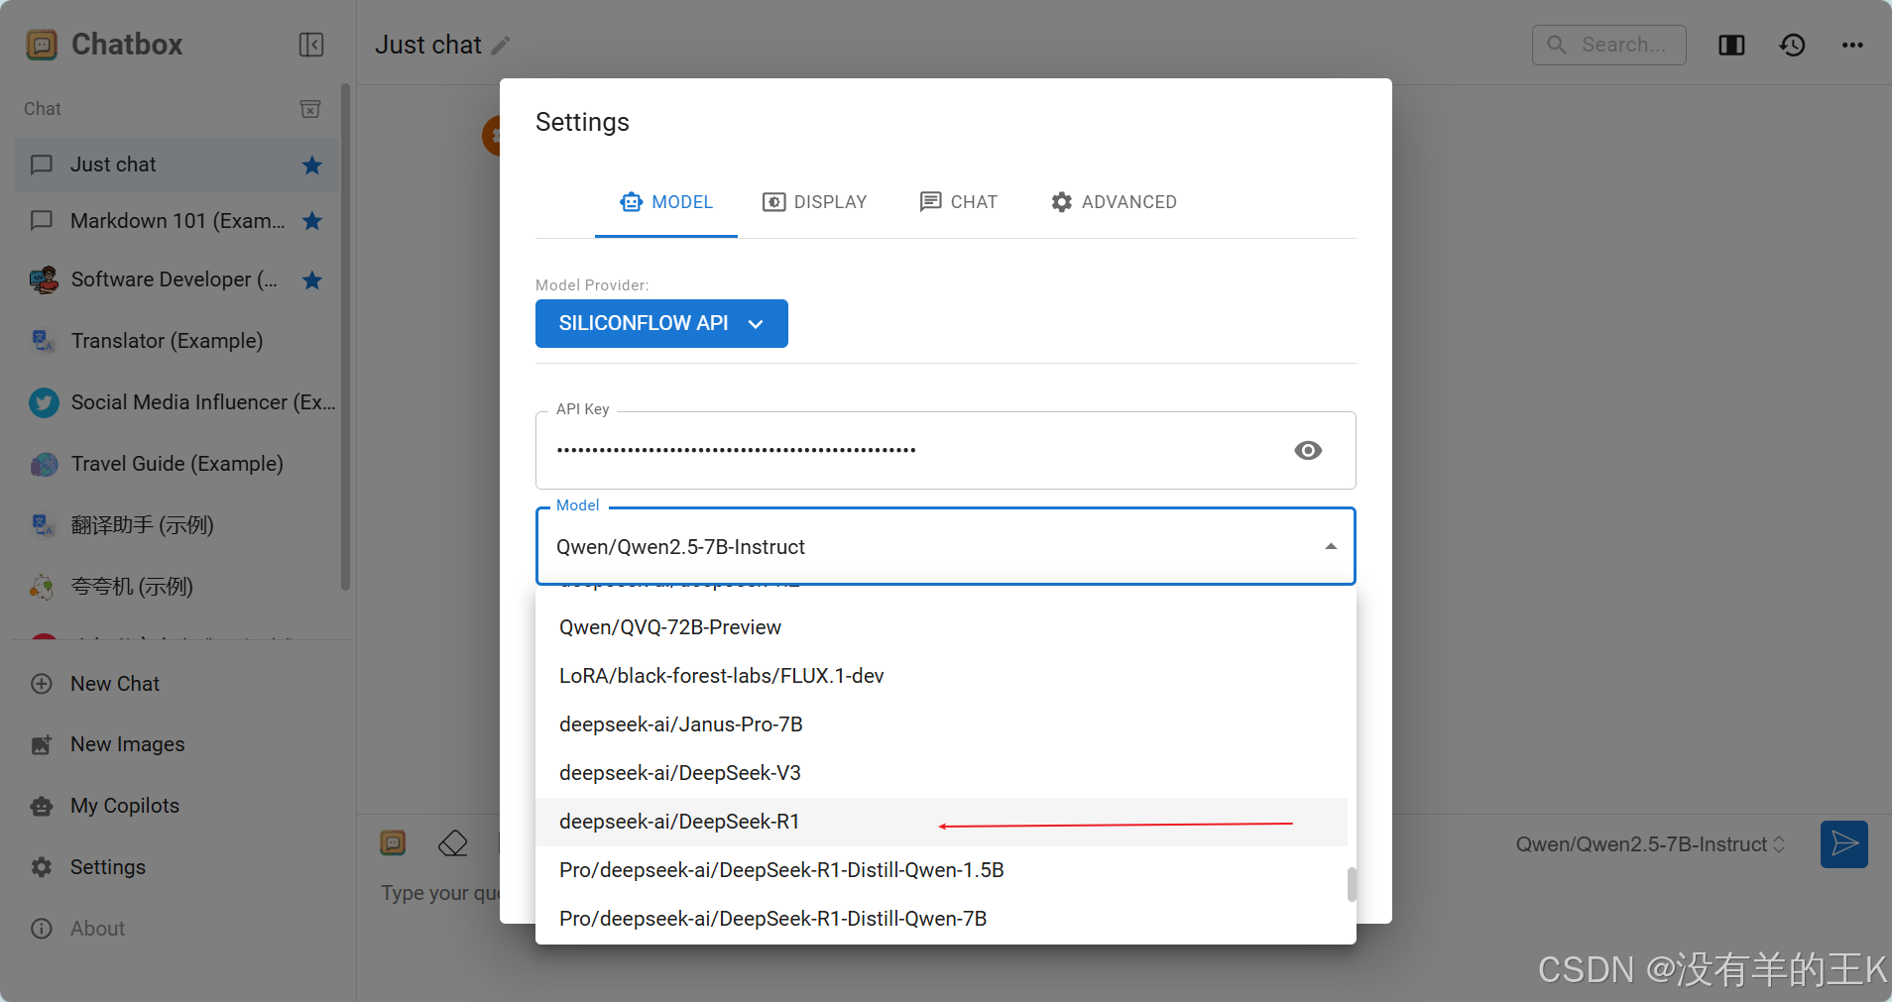This screenshot has width=1892, height=1002.
Task: Select LoRA/black-forest-labs/FLUX.1-dev model
Action: (941, 676)
